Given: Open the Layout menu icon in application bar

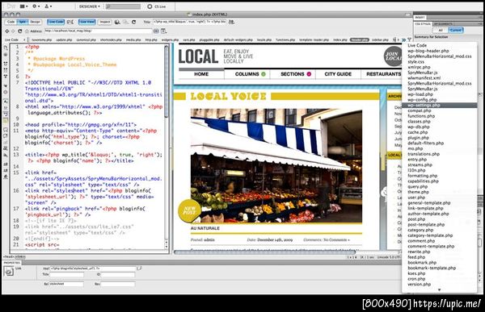Looking at the screenshot, I should pos(23,6).
